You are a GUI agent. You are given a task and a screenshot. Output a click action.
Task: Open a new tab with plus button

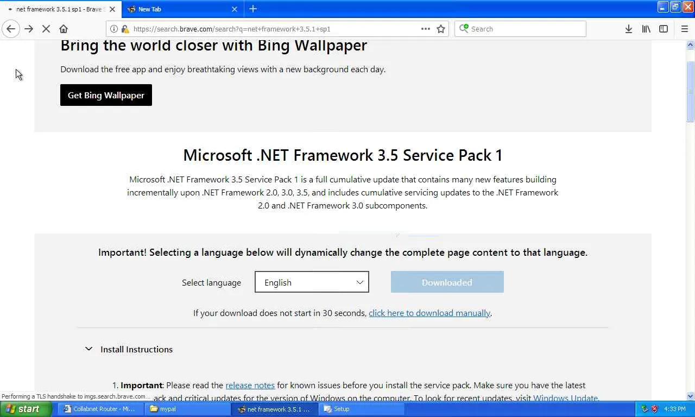[x=253, y=9]
